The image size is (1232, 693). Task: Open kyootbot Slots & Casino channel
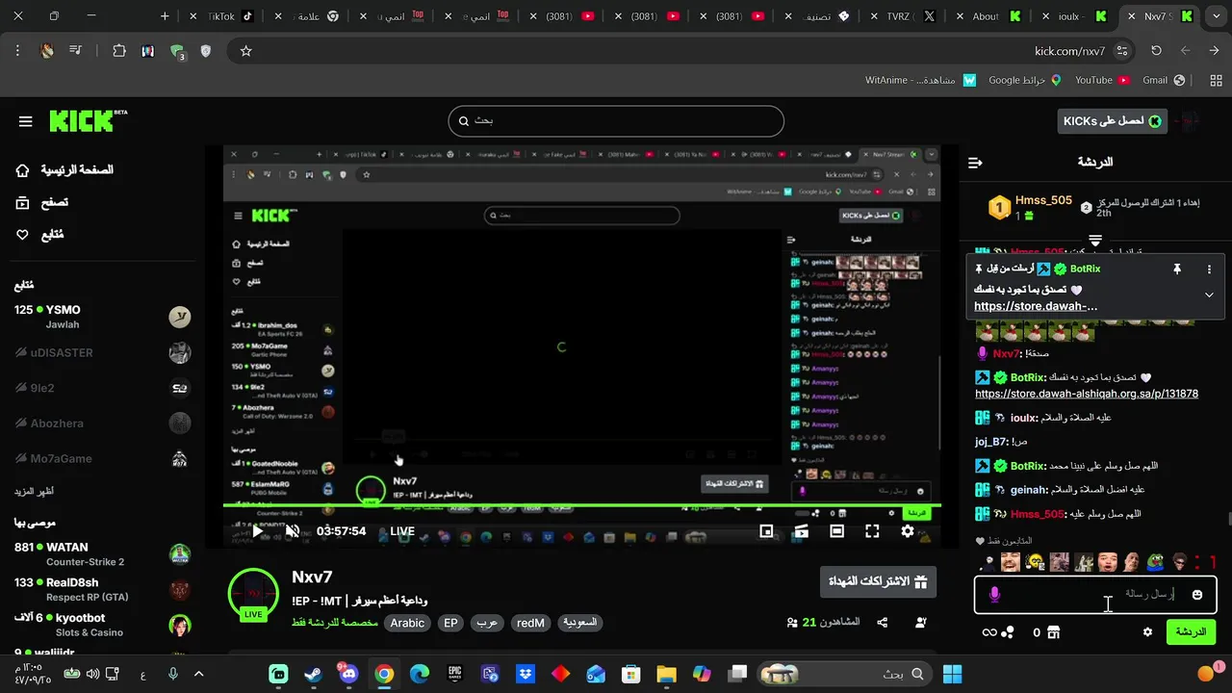point(103,624)
